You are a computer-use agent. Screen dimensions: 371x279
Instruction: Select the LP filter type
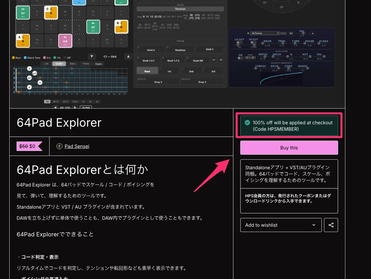247,58
